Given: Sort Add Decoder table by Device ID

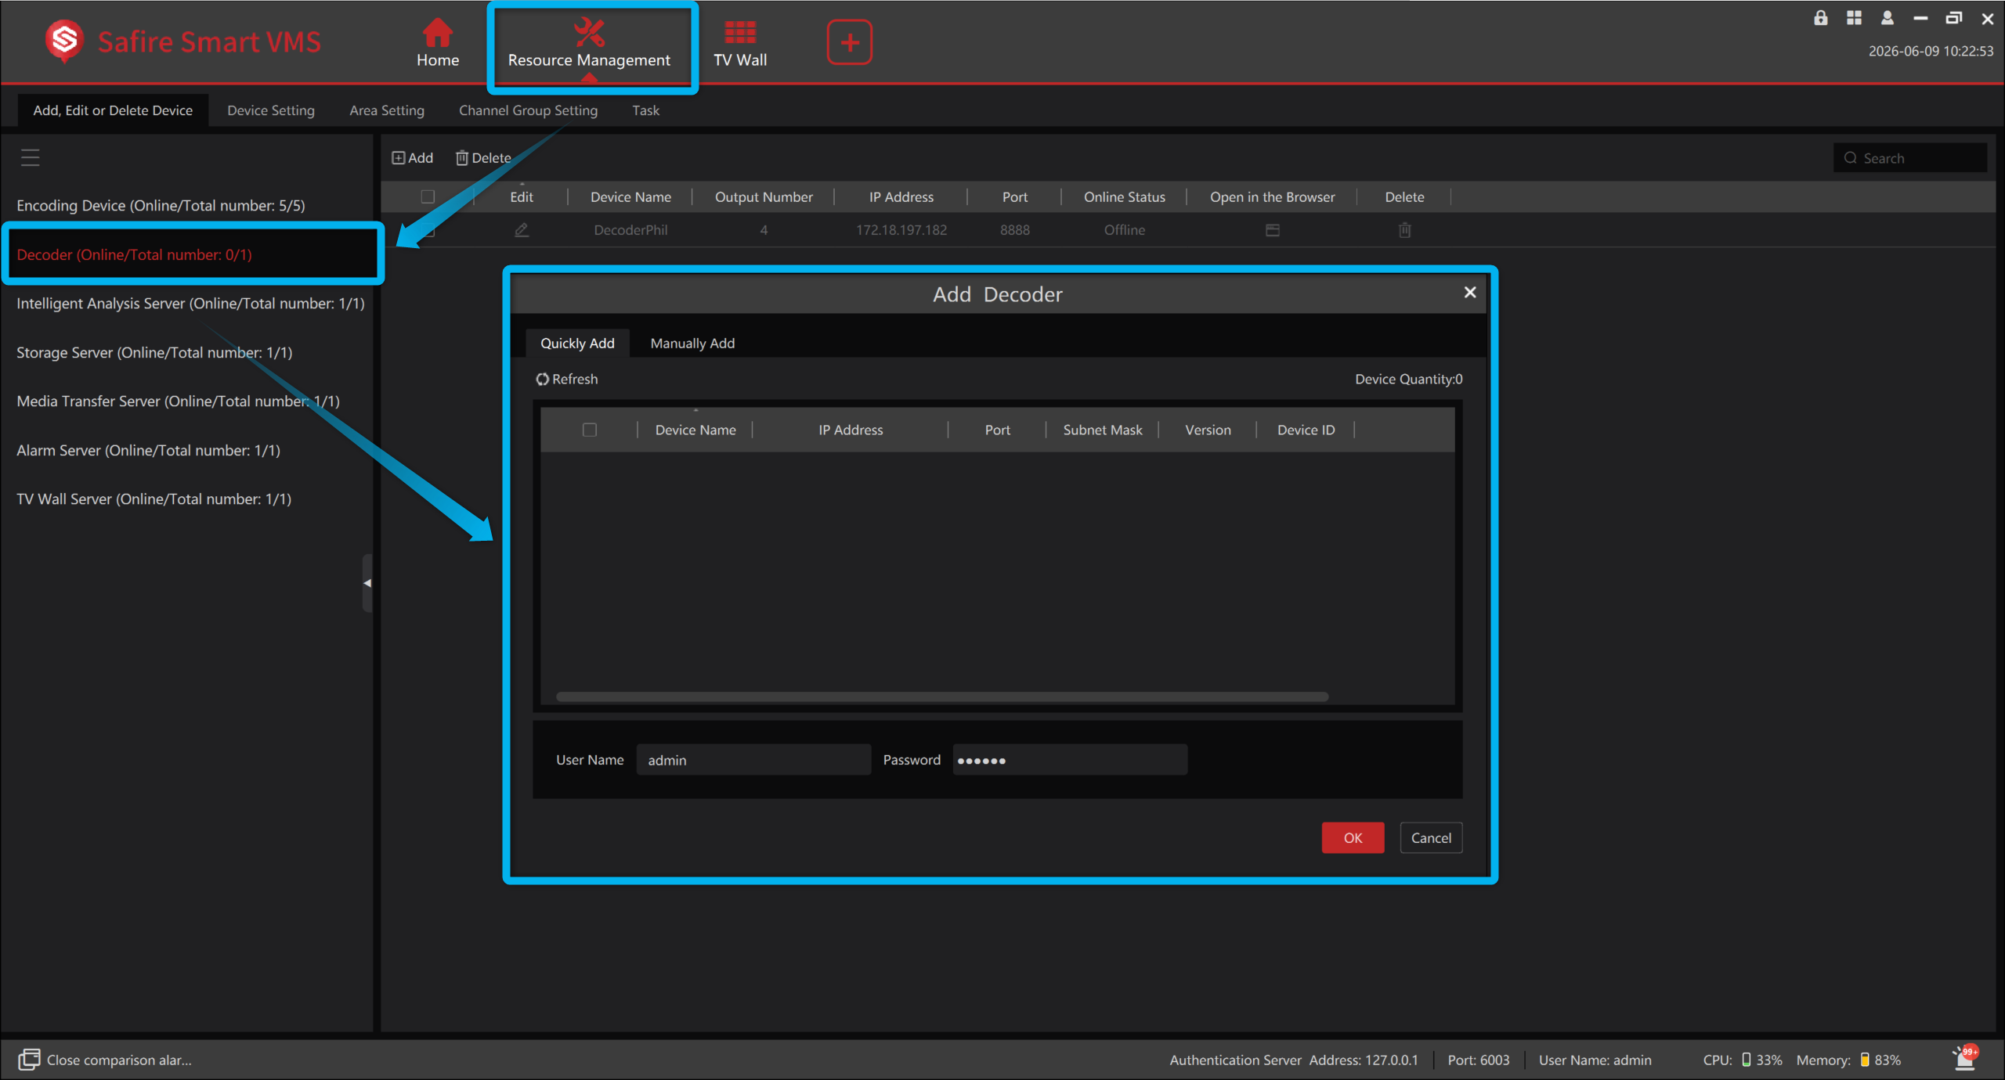Looking at the screenshot, I should 1306,430.
